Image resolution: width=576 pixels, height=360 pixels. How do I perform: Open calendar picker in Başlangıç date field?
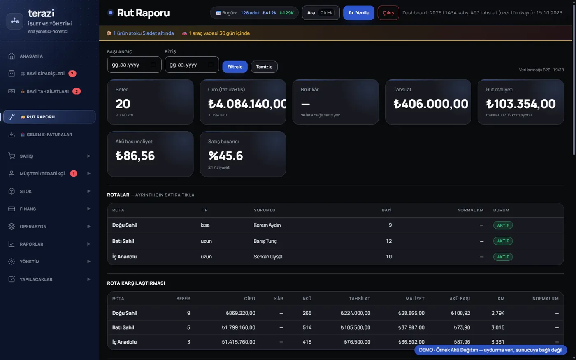pyautogui.click(x=153, y=65)
